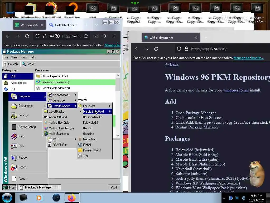Click the <- Back link
270x203 pixels.
tap(172, 64)
